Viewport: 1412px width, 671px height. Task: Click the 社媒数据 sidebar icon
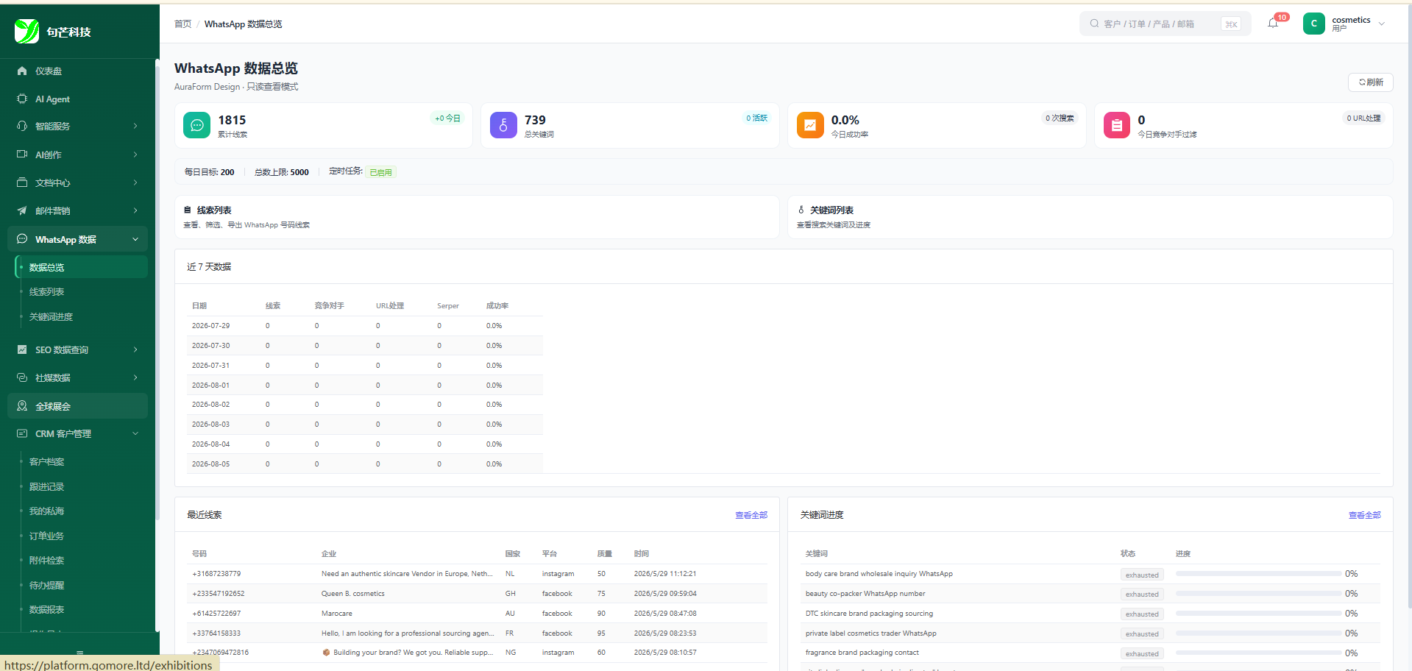point(22,377)
